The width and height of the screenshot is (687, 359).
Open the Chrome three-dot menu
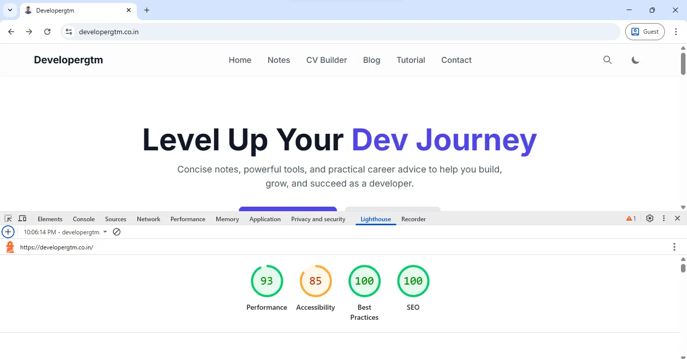(x=676, y=32)
